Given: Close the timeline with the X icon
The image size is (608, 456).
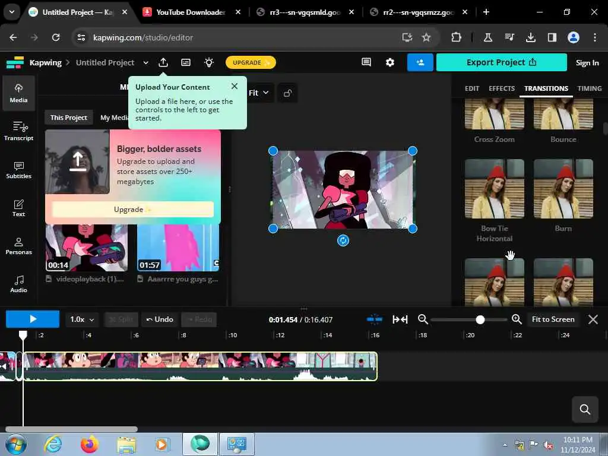Looking at the screenshot, I should [593, 319].
